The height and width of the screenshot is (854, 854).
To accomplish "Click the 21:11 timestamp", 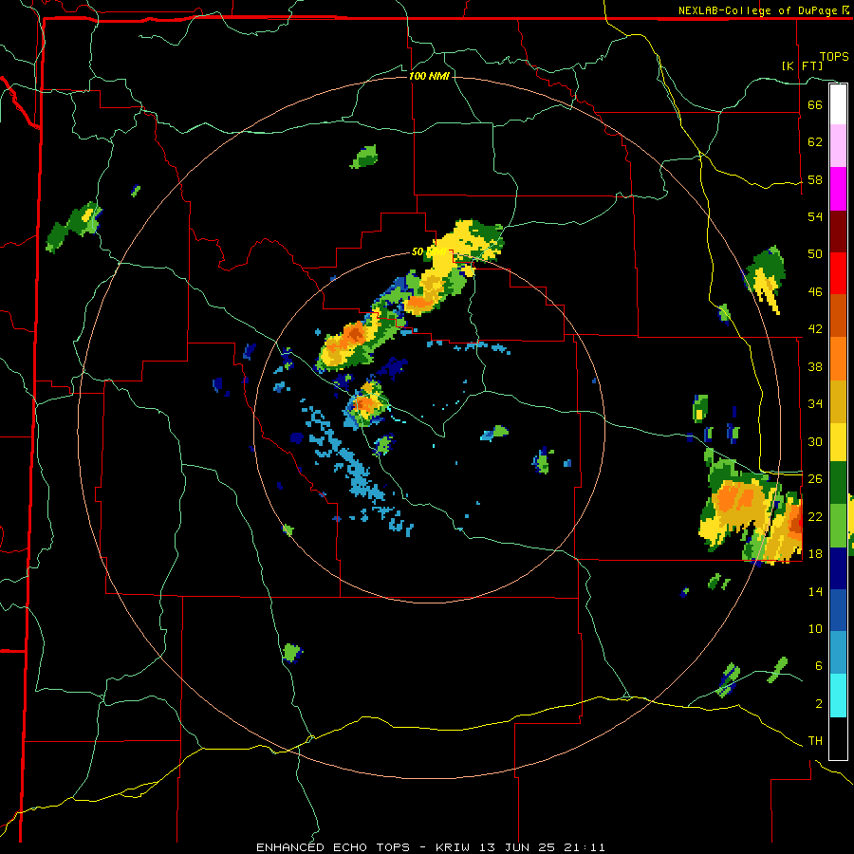I will click(591, 847).
